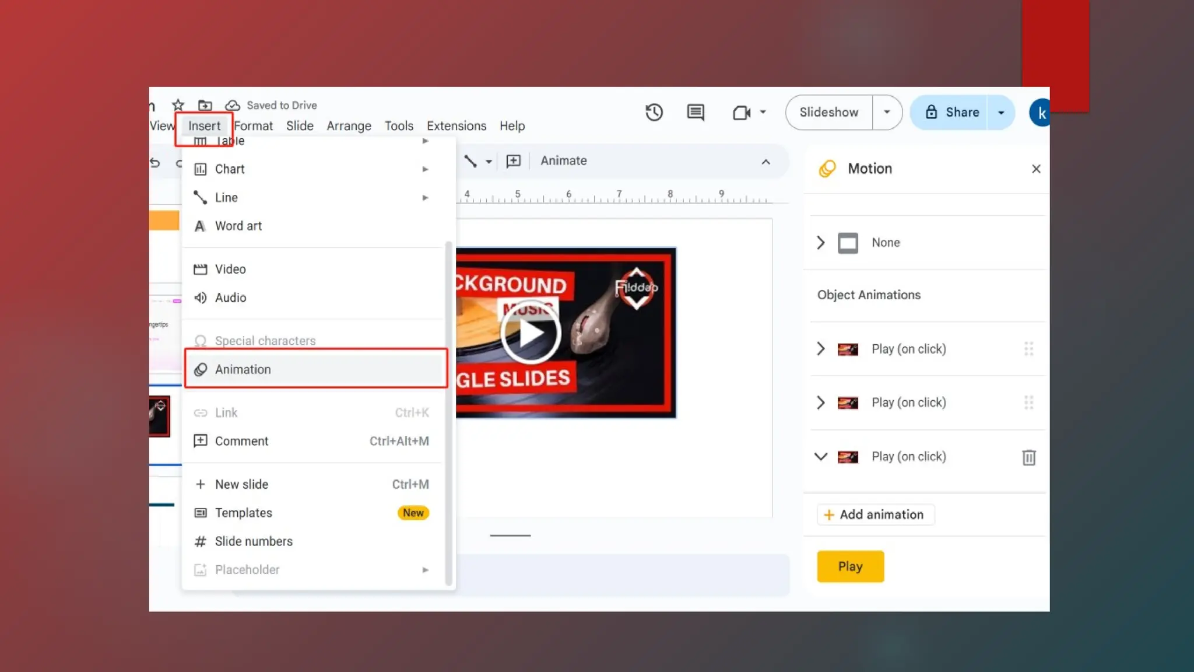Close the Motion panel

click(1035, 169)
